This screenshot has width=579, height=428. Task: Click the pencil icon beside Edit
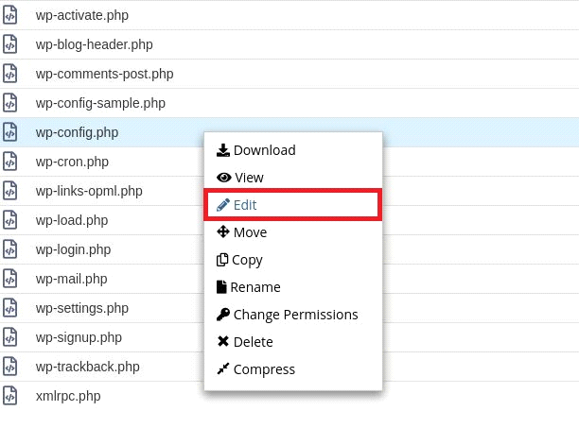[223, 205]
